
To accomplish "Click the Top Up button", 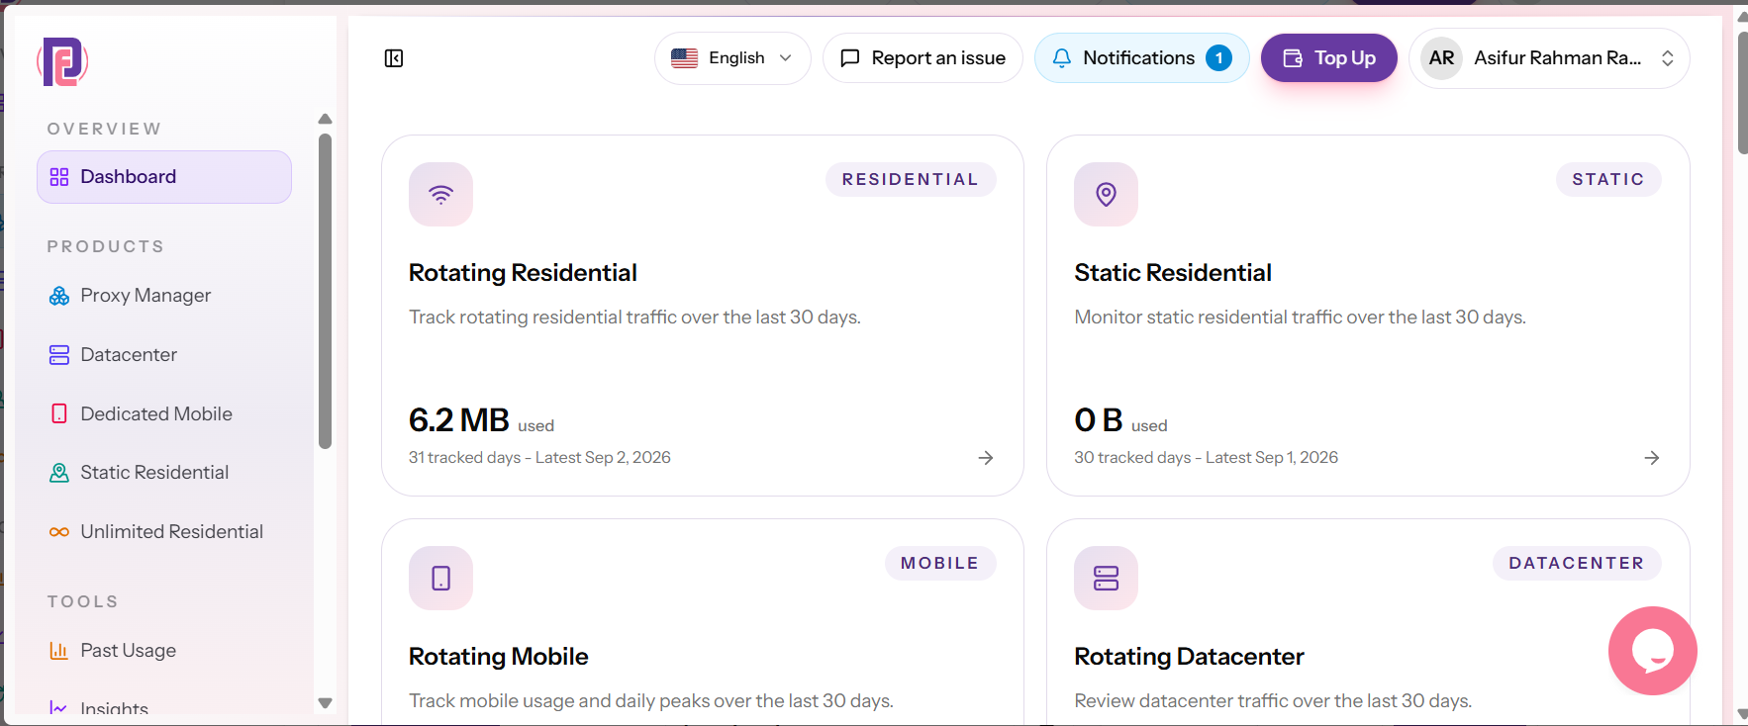I will tap(1328, 58).
